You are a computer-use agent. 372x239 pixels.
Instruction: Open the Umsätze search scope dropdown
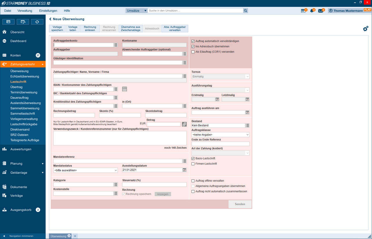pos(136,11)
